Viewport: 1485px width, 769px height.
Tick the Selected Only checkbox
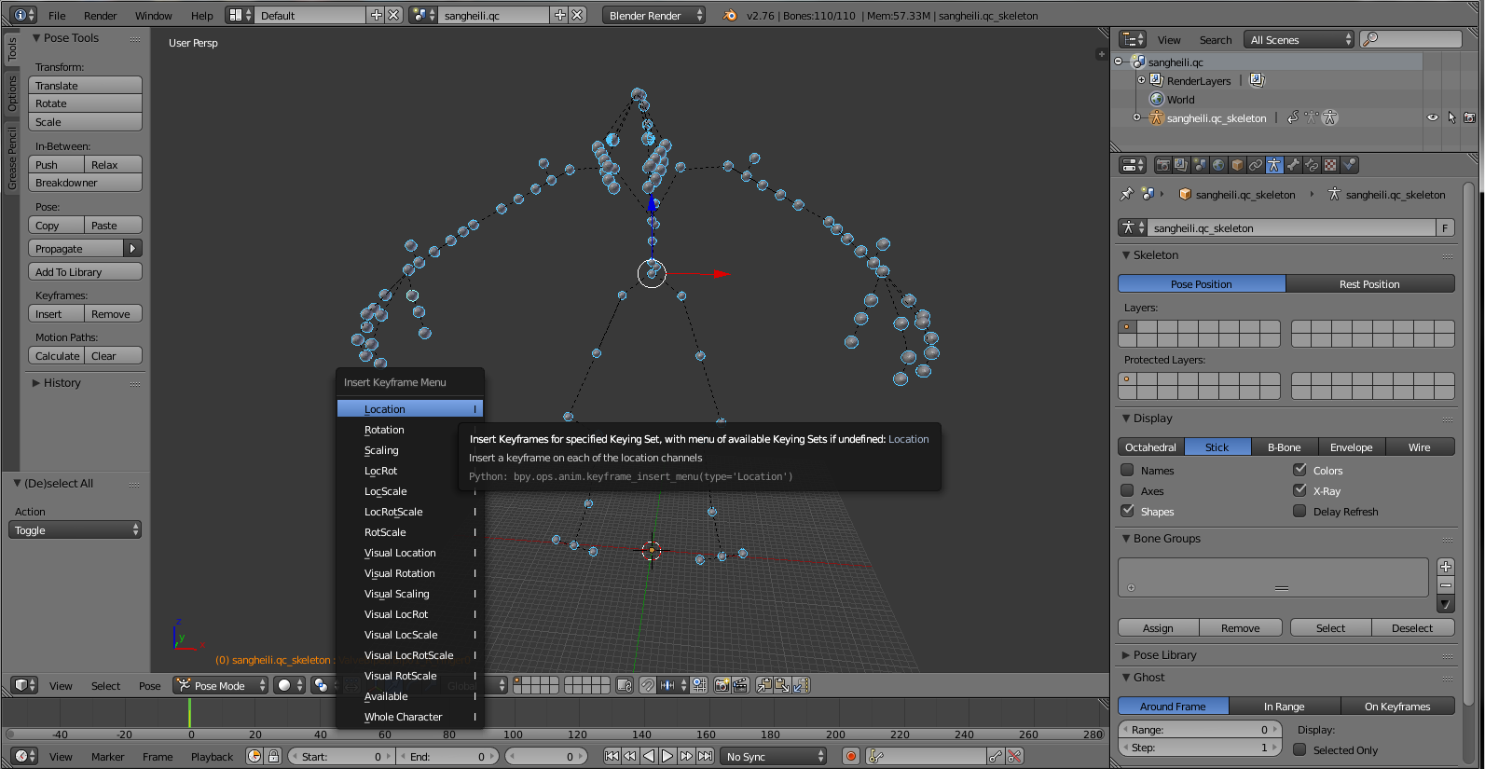tap(1299, 749)
